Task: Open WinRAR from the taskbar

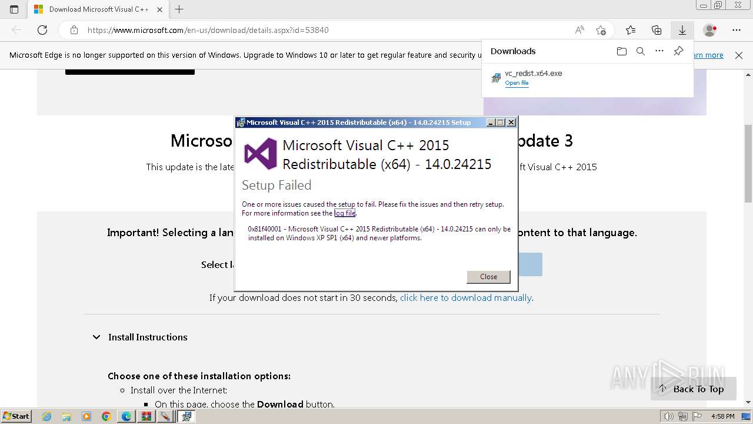Action: coord(146,416)
